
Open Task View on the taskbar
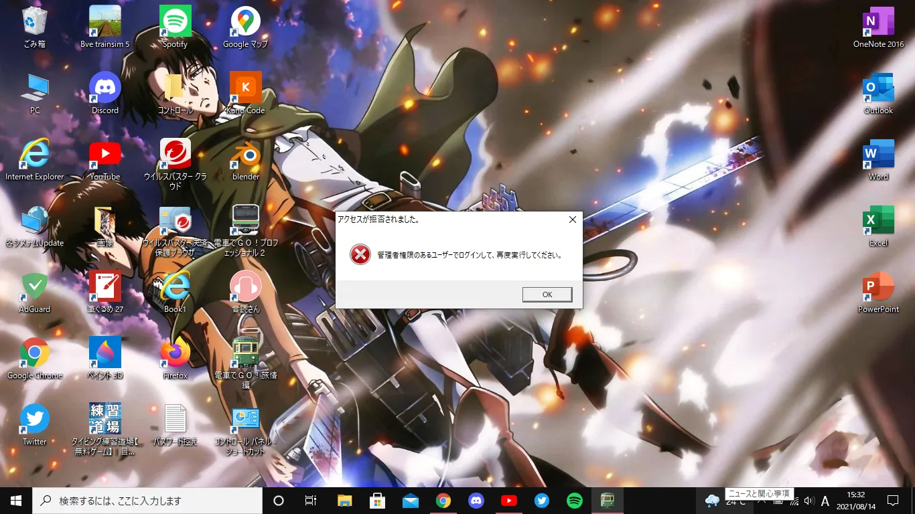click(311, 501)
